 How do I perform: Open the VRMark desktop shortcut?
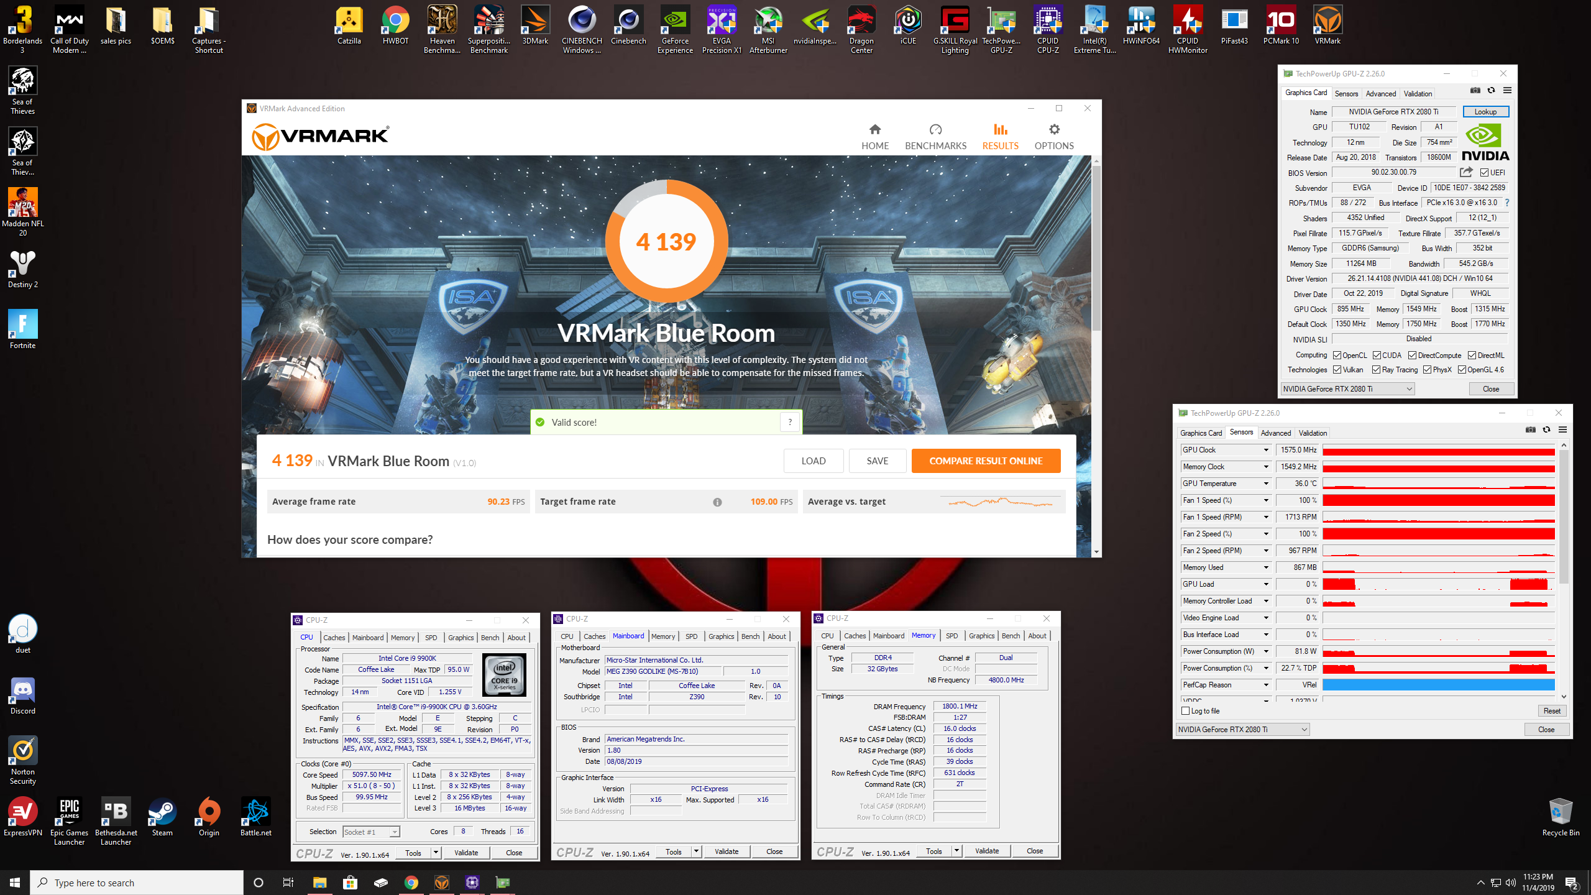pos(1327,25)
